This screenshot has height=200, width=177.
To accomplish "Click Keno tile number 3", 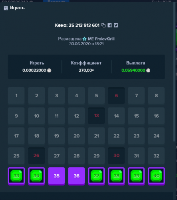I will point(56,96).
